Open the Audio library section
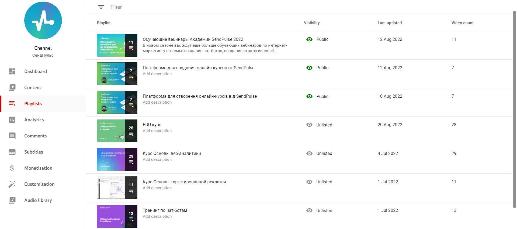Image resolution: width=517 pixels, height=229 pixels. (43, 200)
